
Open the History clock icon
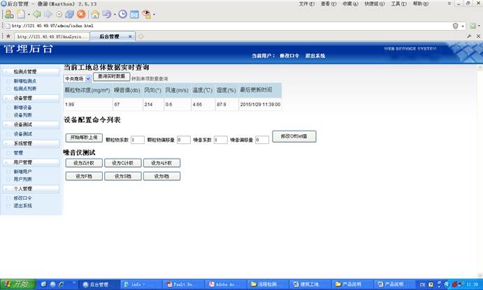122,14
